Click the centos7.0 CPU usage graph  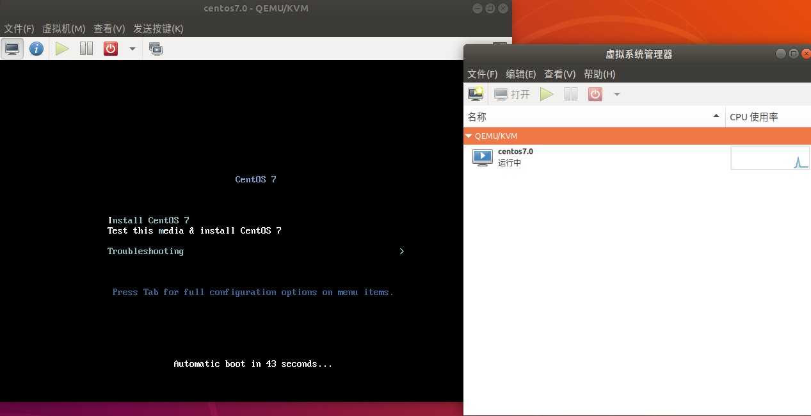(770, 158)
